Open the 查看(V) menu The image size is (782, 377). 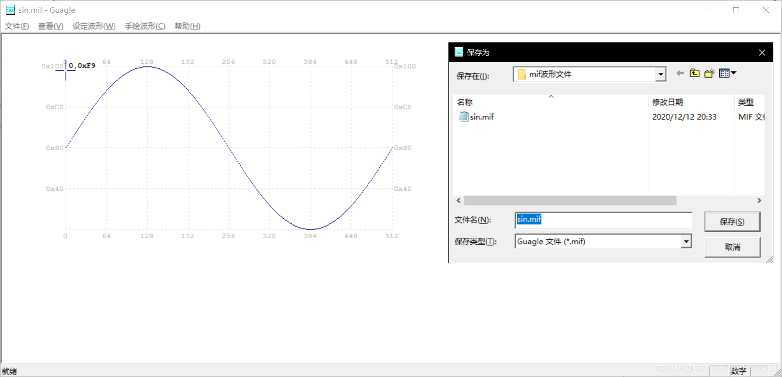tap(51, 26)
